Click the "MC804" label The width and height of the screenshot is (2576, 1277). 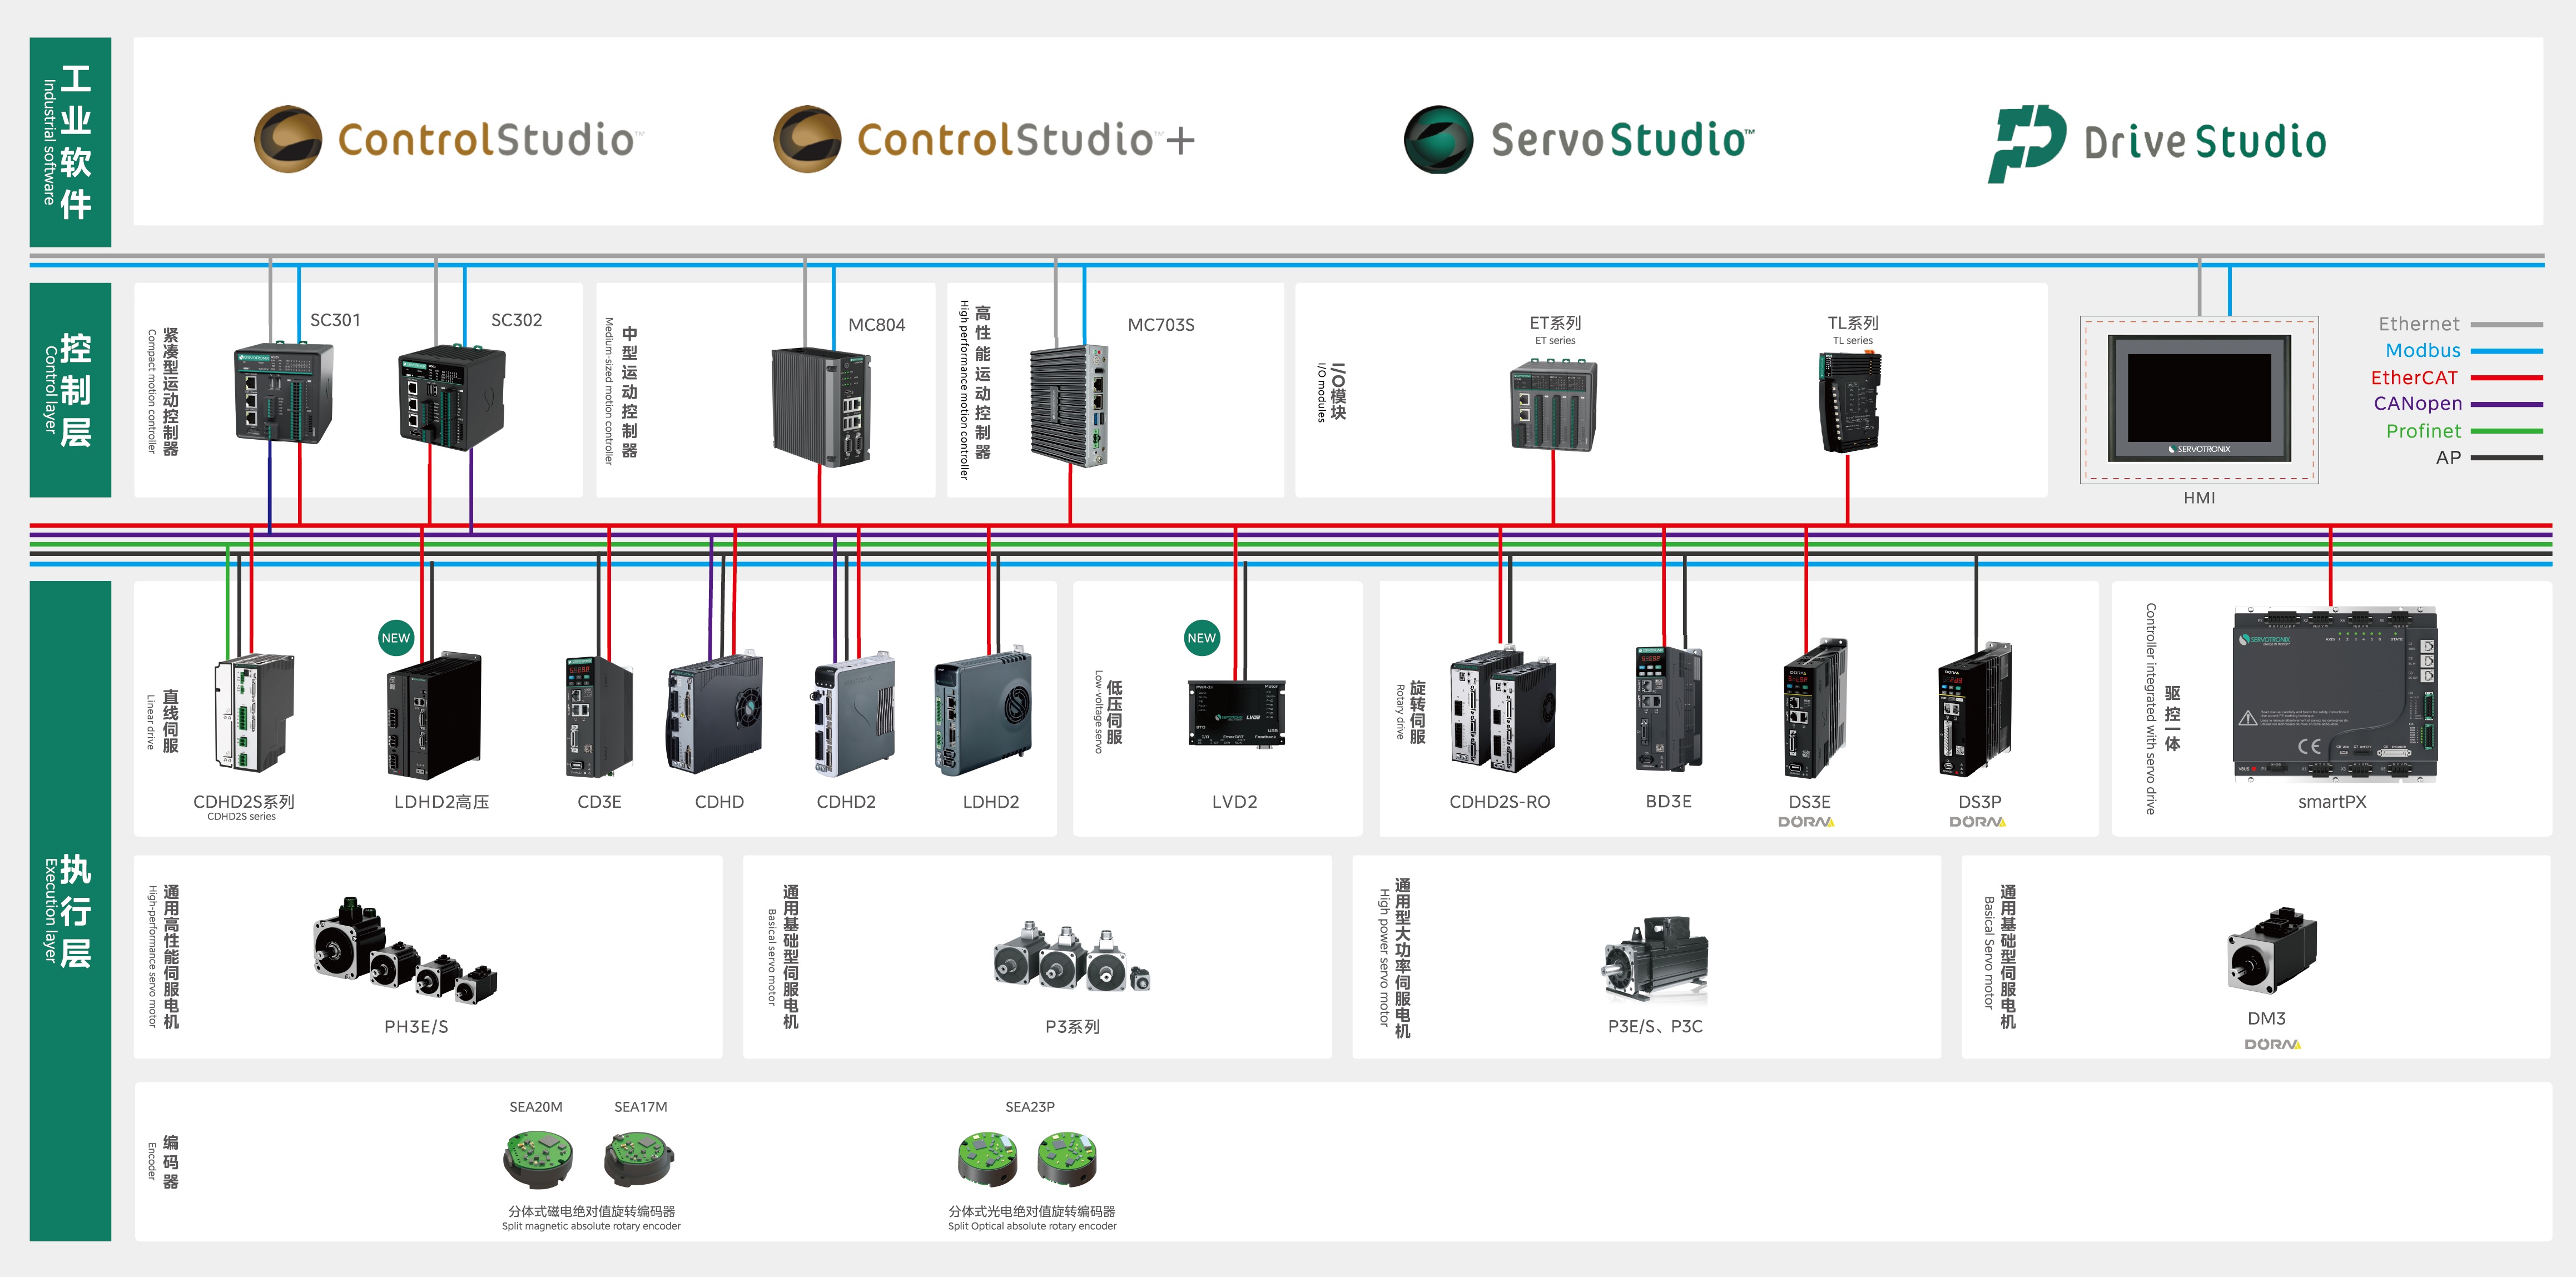876,325
